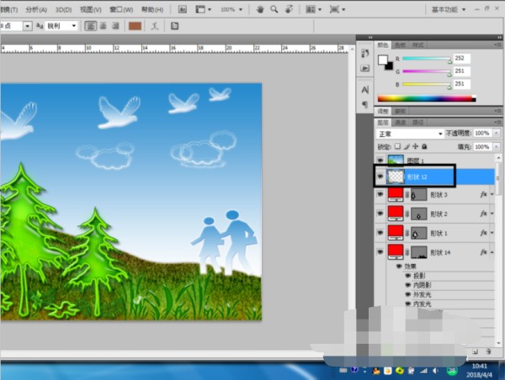505x380 pixels.
Task: Click the vector mask thumbnail of 形状 1
Action: click(x=418, y=232)
